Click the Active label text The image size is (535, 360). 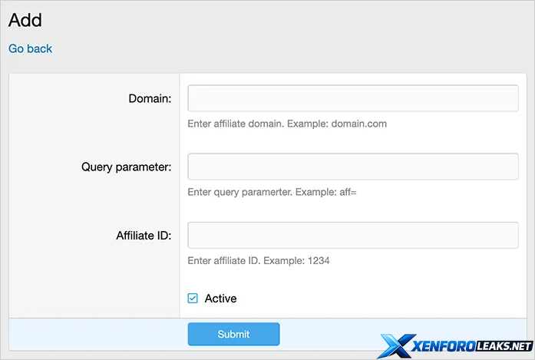[x=220, y=298]
